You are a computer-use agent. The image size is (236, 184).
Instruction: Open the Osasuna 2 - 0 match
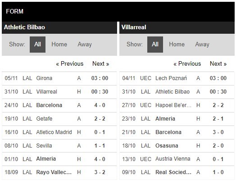tap(177, 146)
